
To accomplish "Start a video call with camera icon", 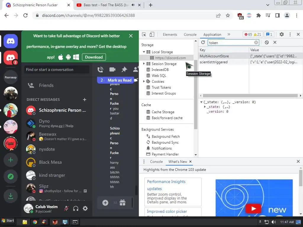I will click(x=112, y=69).
